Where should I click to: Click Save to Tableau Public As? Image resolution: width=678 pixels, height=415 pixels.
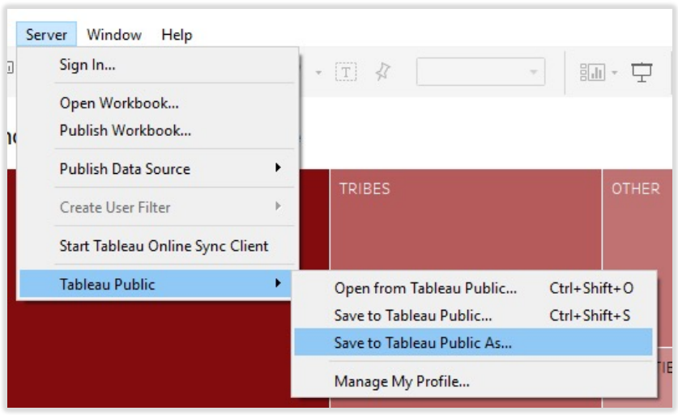[x=474, y=342]
